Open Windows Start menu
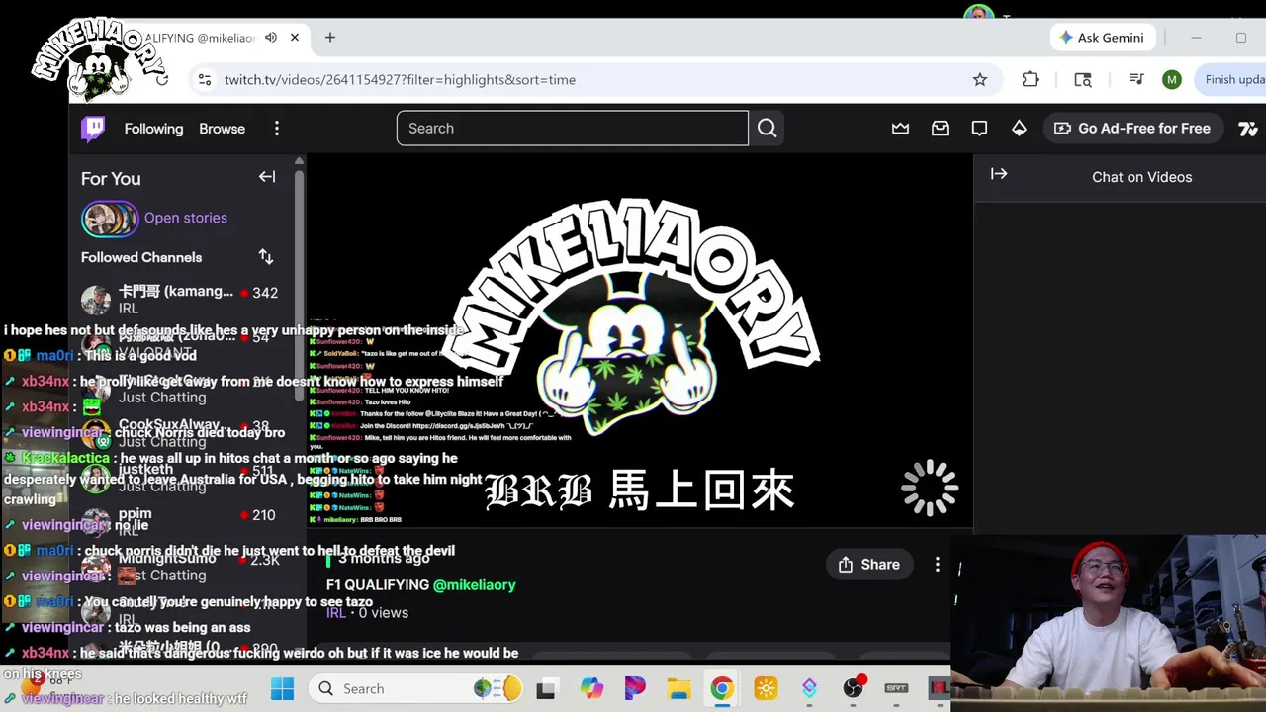This screenshot has width=1266, height=712. click(282, 688)
